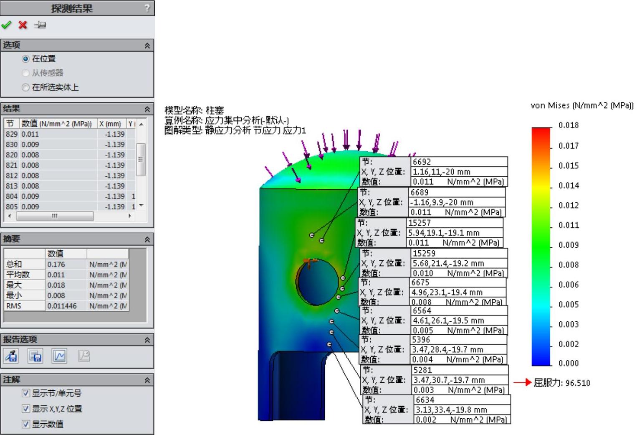
Task: Select the 在所选实体上 radio button
Action: 25,87
